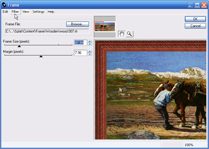209x149 pixels.
Task: Click the Frame File path field
Action: (x=47, y=31)
